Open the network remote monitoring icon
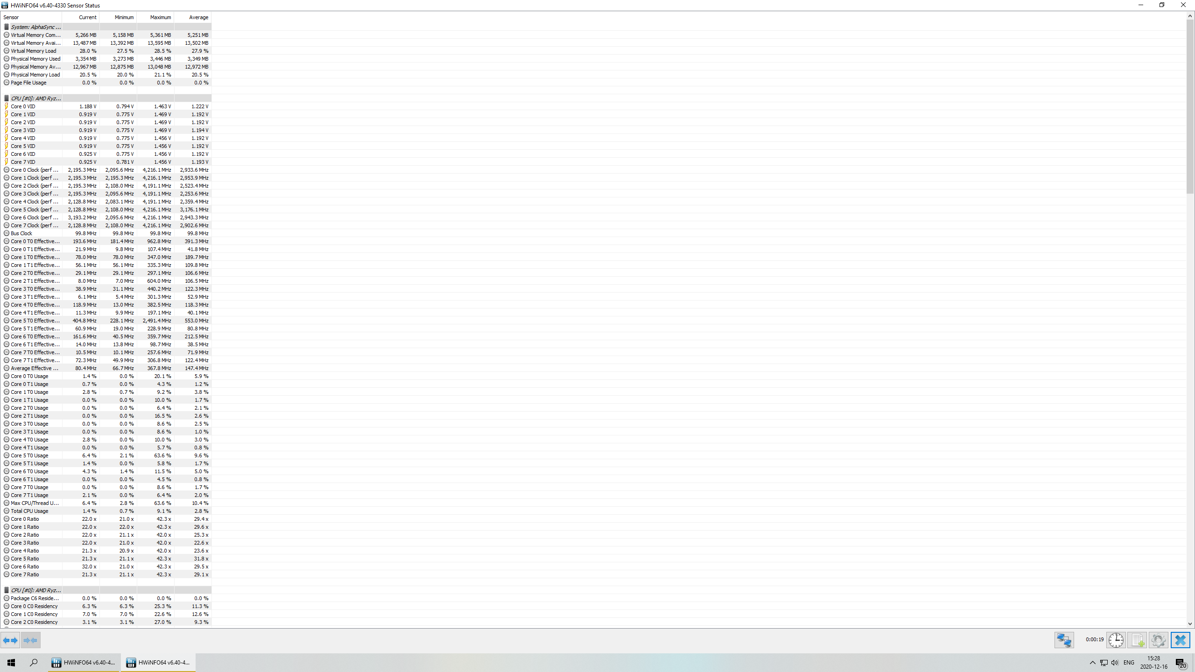Image resolution: width=1195 pixels, height=672 pixels. pos(1064,640)
